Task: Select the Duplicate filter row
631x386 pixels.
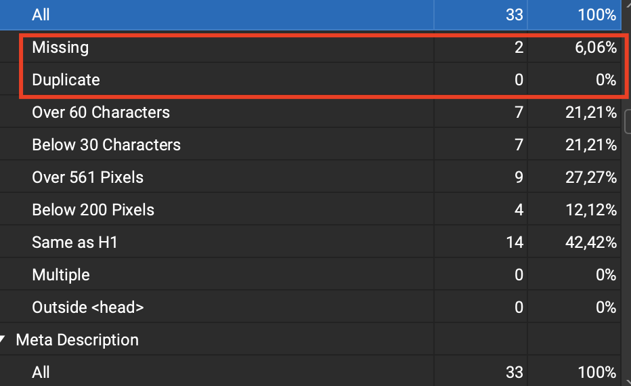Action: click(66, 80)
